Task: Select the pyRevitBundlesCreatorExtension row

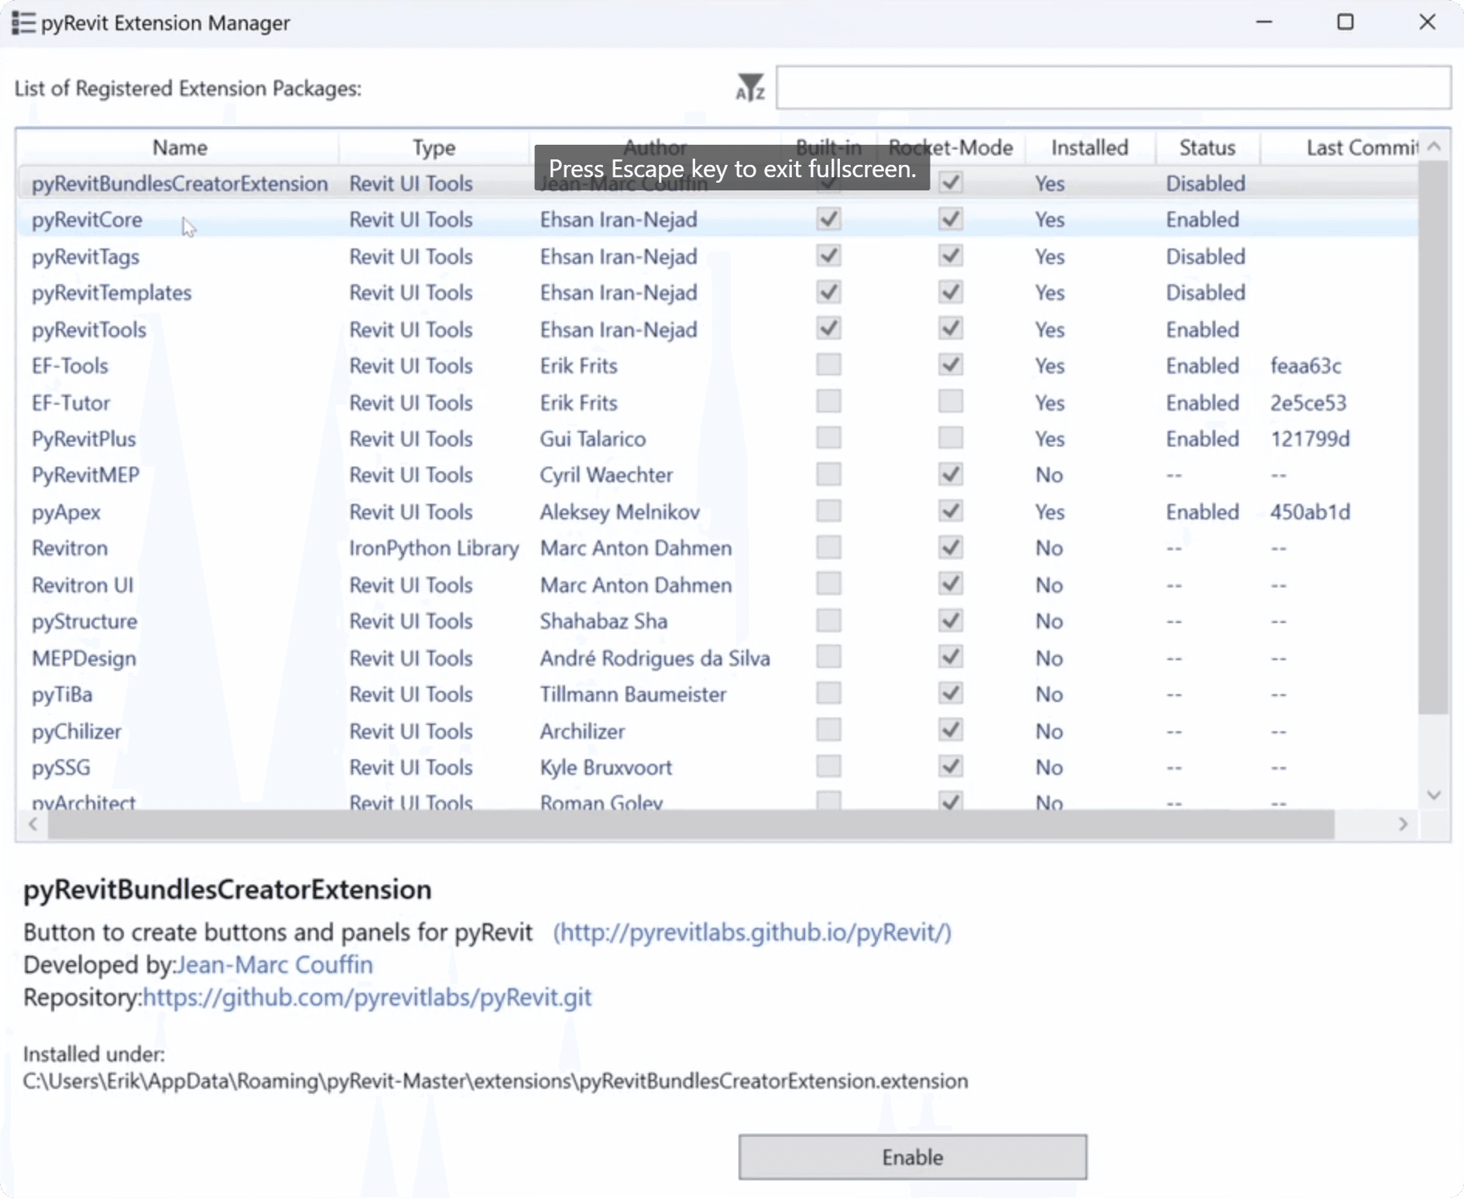Action: coord(718,183)
